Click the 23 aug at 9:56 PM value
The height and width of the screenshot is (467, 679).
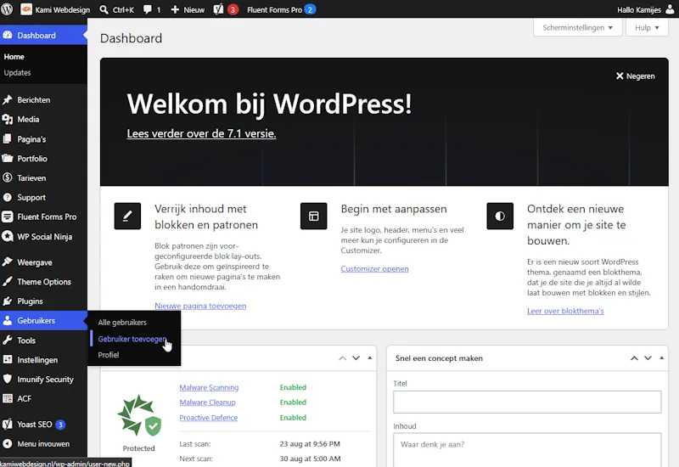tap(310, 443)
